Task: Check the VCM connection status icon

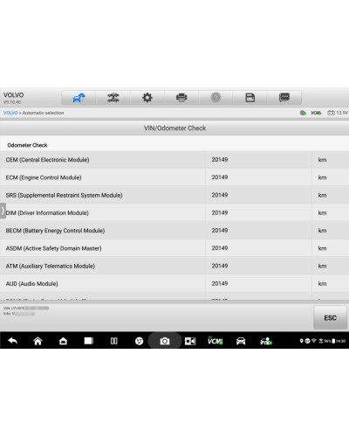Action: point(316,113)
